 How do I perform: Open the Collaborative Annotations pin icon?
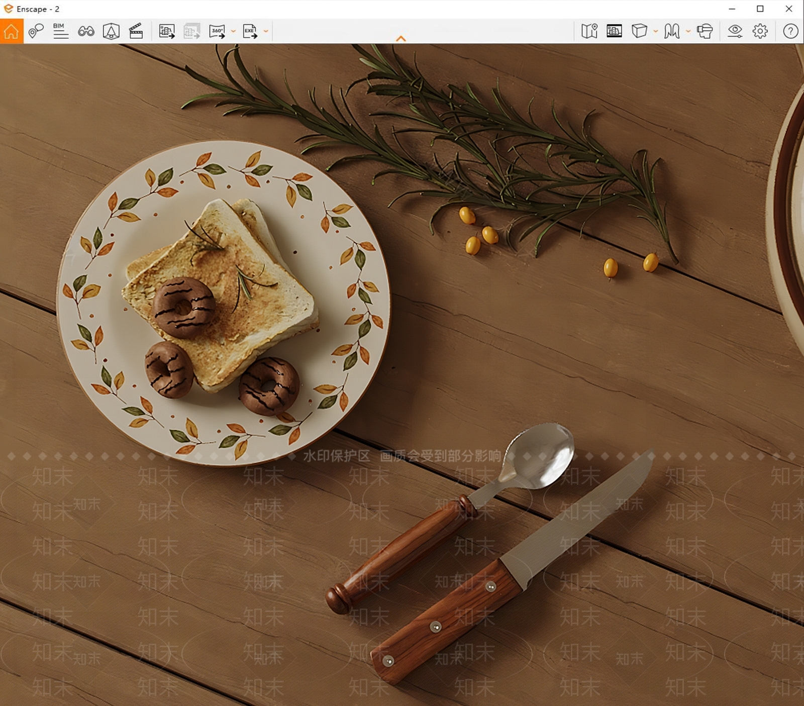coord(36,31)
